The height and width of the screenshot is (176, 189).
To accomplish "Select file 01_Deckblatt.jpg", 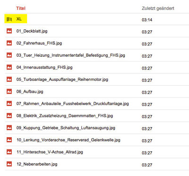I will pyautogui.click(x=32, y=31).
